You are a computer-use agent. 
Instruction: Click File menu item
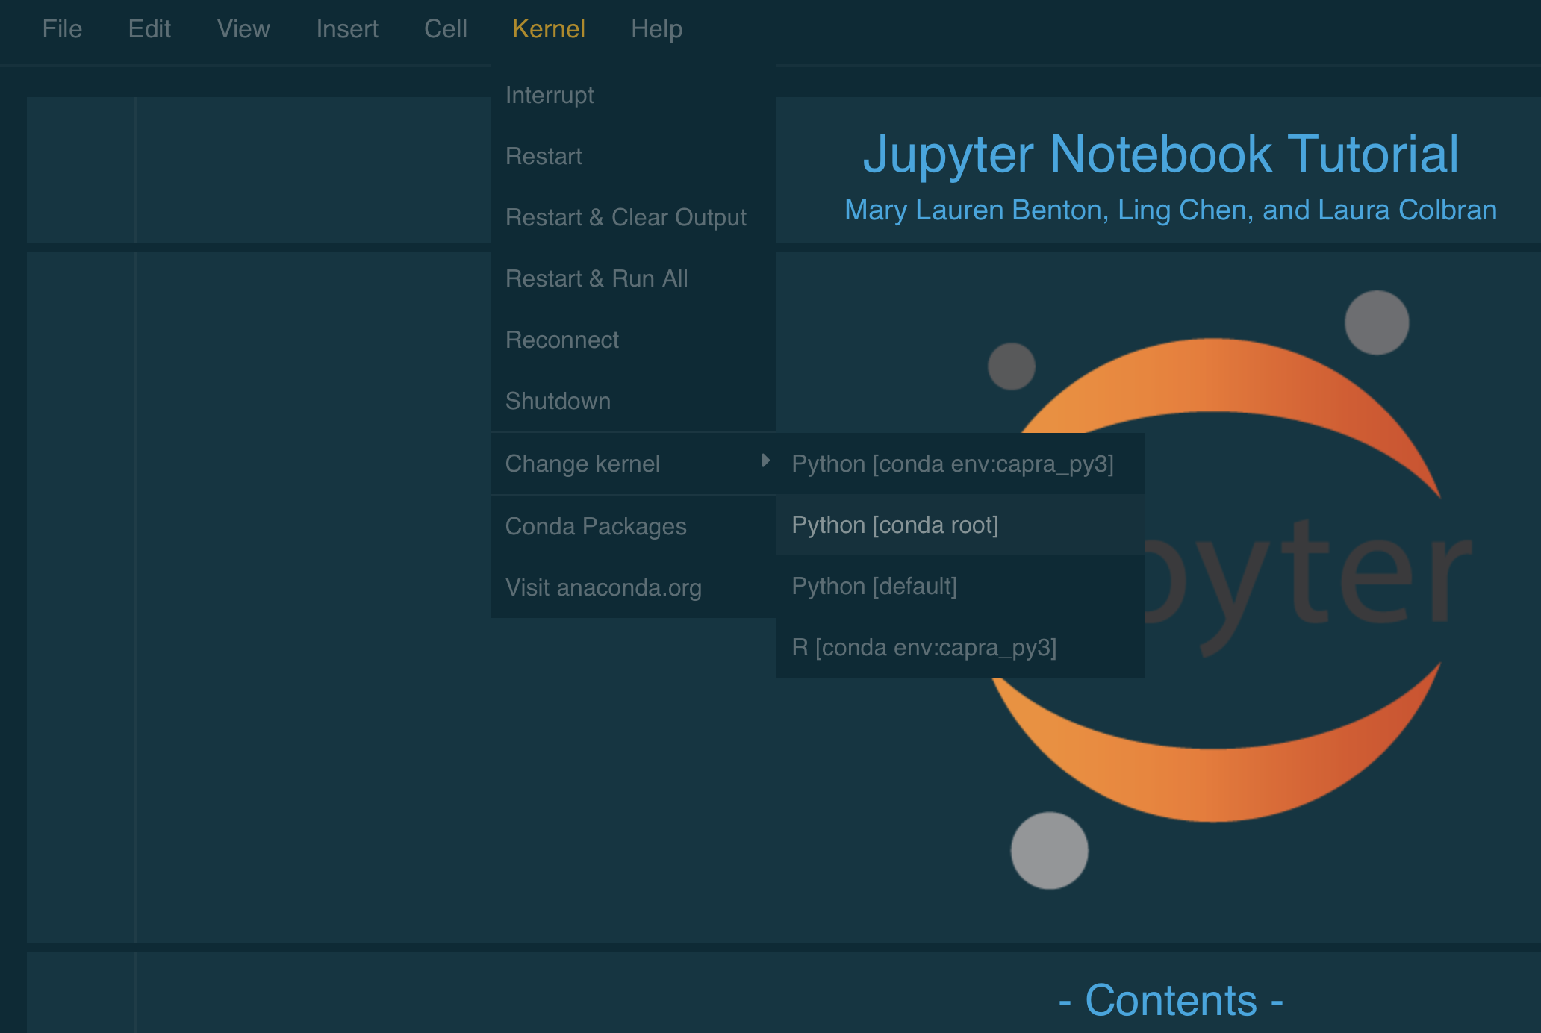click(62, 28)
